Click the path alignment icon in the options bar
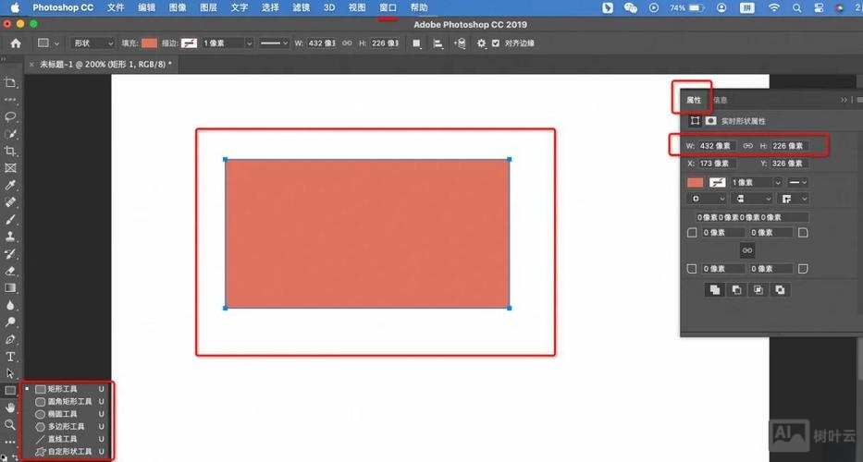 point(438,43)
